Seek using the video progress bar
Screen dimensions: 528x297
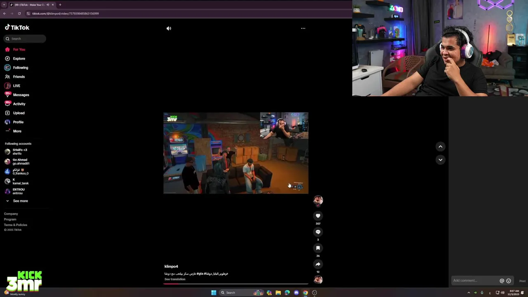point(236,284)
